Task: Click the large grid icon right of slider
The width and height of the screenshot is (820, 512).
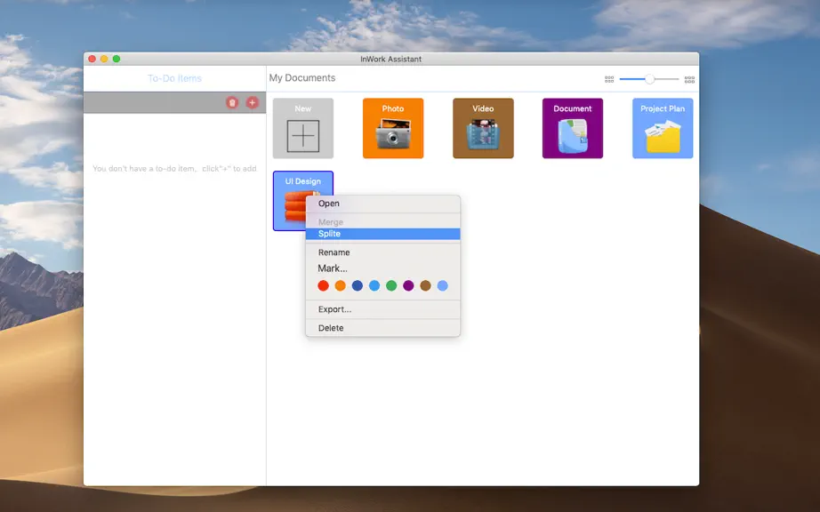Action: pyautogui.click(x=690, y=79)
